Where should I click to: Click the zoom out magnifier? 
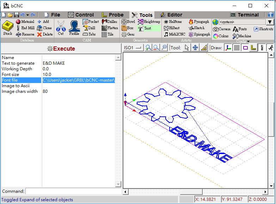coord(156,48)
